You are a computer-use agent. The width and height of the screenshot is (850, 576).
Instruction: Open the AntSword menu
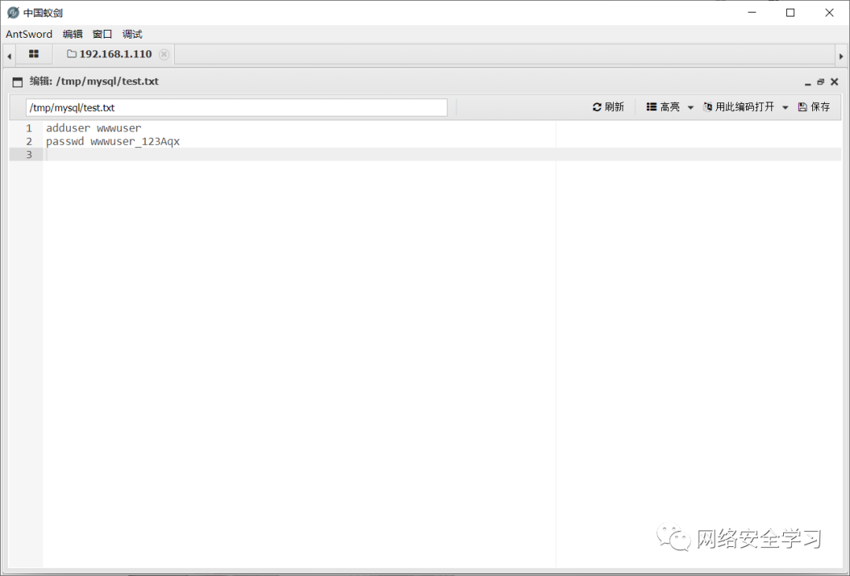point(29,34)
